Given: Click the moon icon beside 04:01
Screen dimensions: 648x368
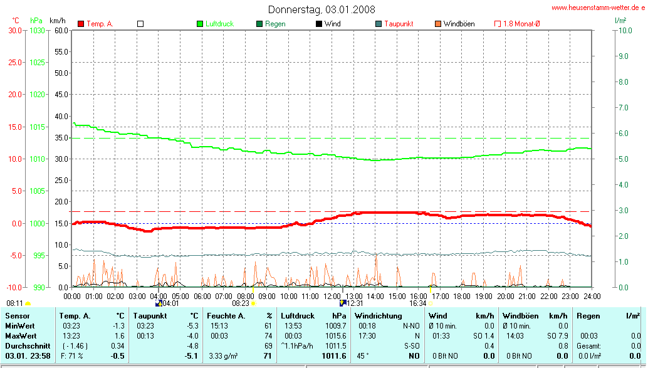Looking at the screenshot, I should 158,303.
